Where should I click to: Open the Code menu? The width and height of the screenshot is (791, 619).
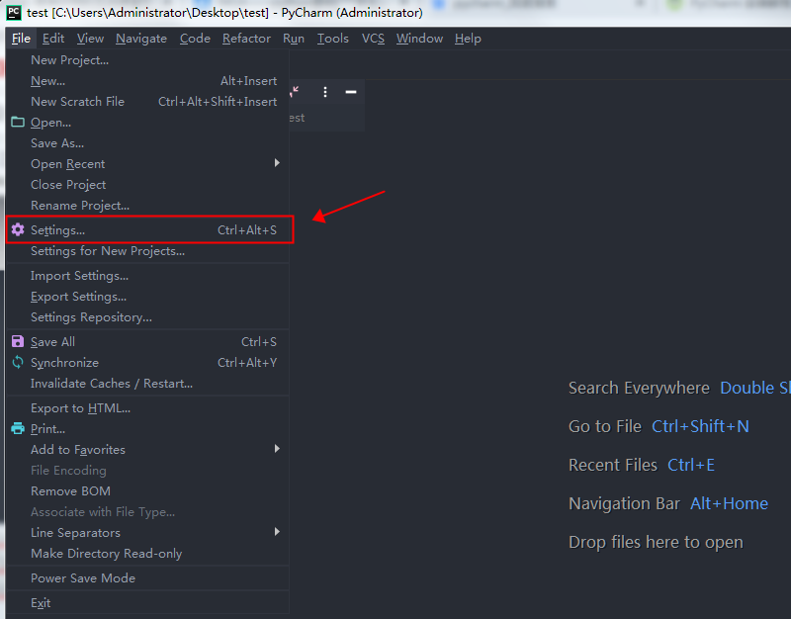tap(195, 39)
